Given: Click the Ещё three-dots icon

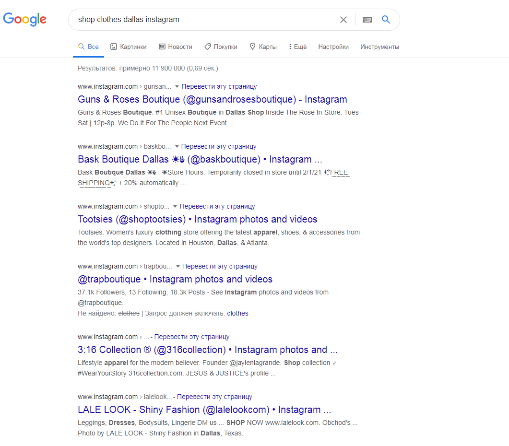Looking at the screenshot, I should pyautogui.click(x=290, y=47).
